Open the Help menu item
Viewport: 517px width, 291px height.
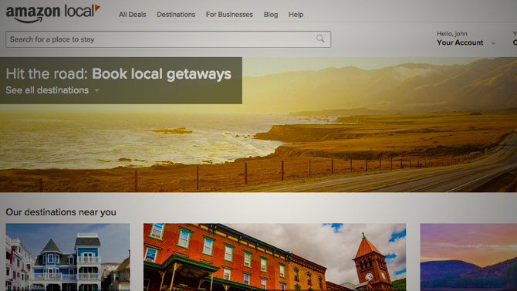[x=296, y=15]
